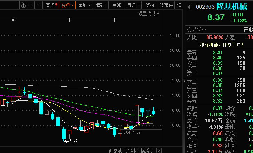This screenshot has width=253, height=153.
Task: Toggle the chart lock icon
Action: tap(23, 5)
